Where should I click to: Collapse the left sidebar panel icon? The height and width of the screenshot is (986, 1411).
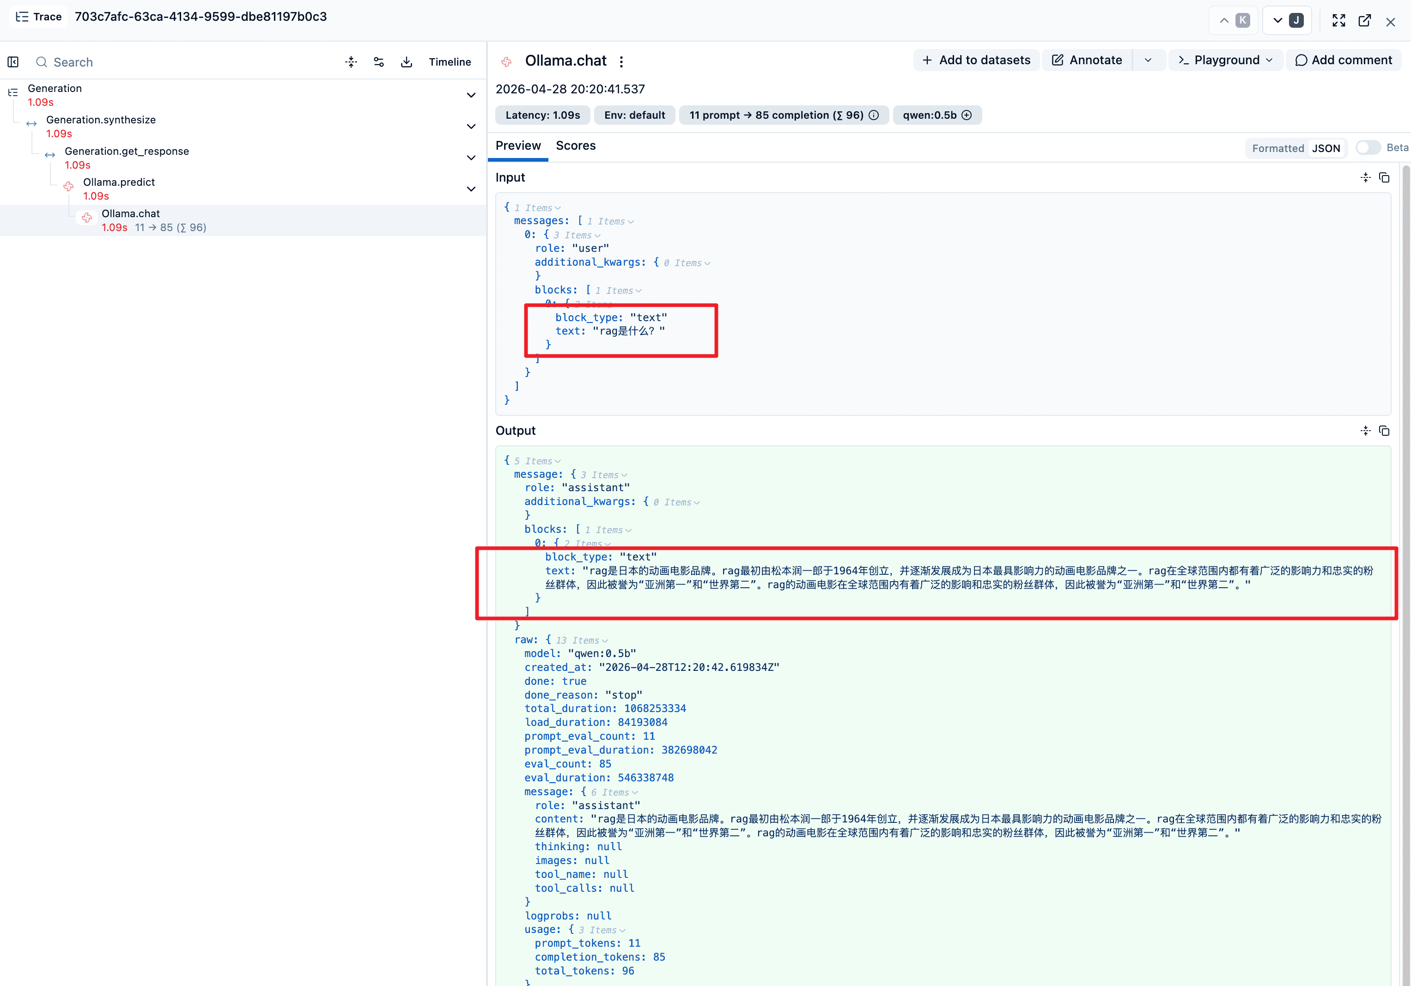[13, 62]
